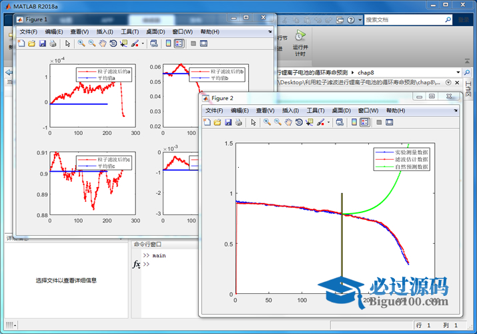477x334 pixels.
Task: Open 桌面(D) menu in Figure 2
Action: 342,110
